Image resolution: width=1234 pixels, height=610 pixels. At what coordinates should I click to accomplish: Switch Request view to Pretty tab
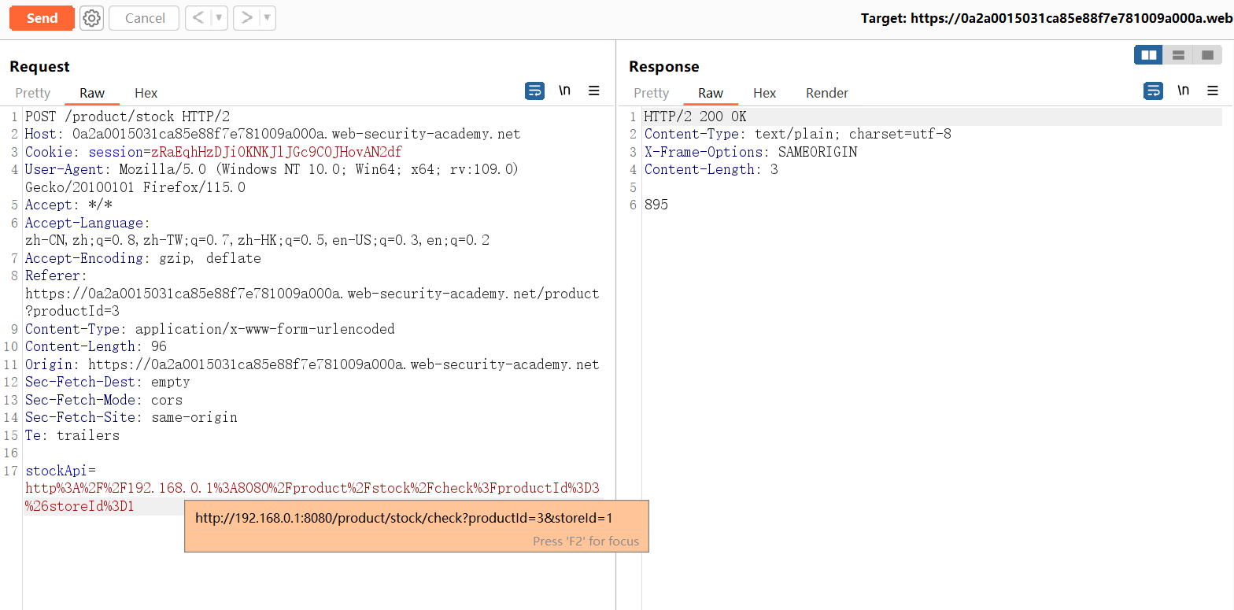pos(33,93)
